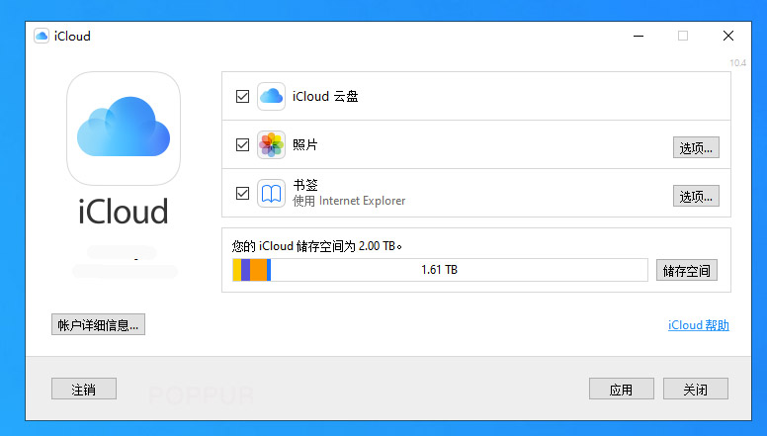
Task: Open the 储存空间 storage button
Action: click(687, 270)
